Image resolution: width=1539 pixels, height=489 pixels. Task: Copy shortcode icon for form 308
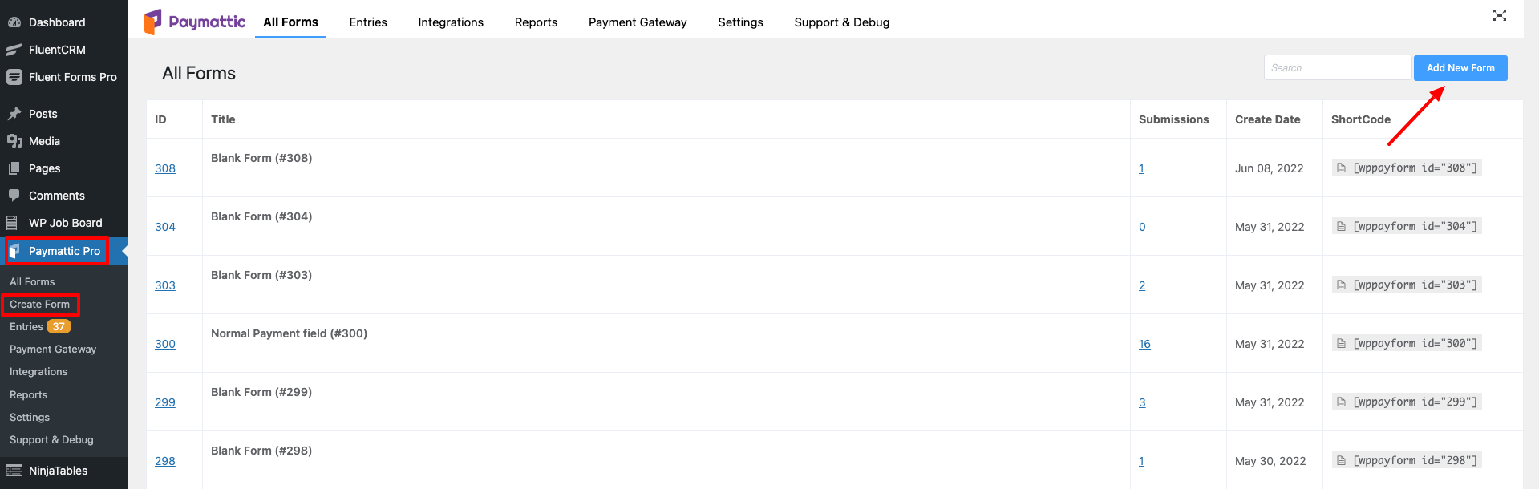(1341, 168)
